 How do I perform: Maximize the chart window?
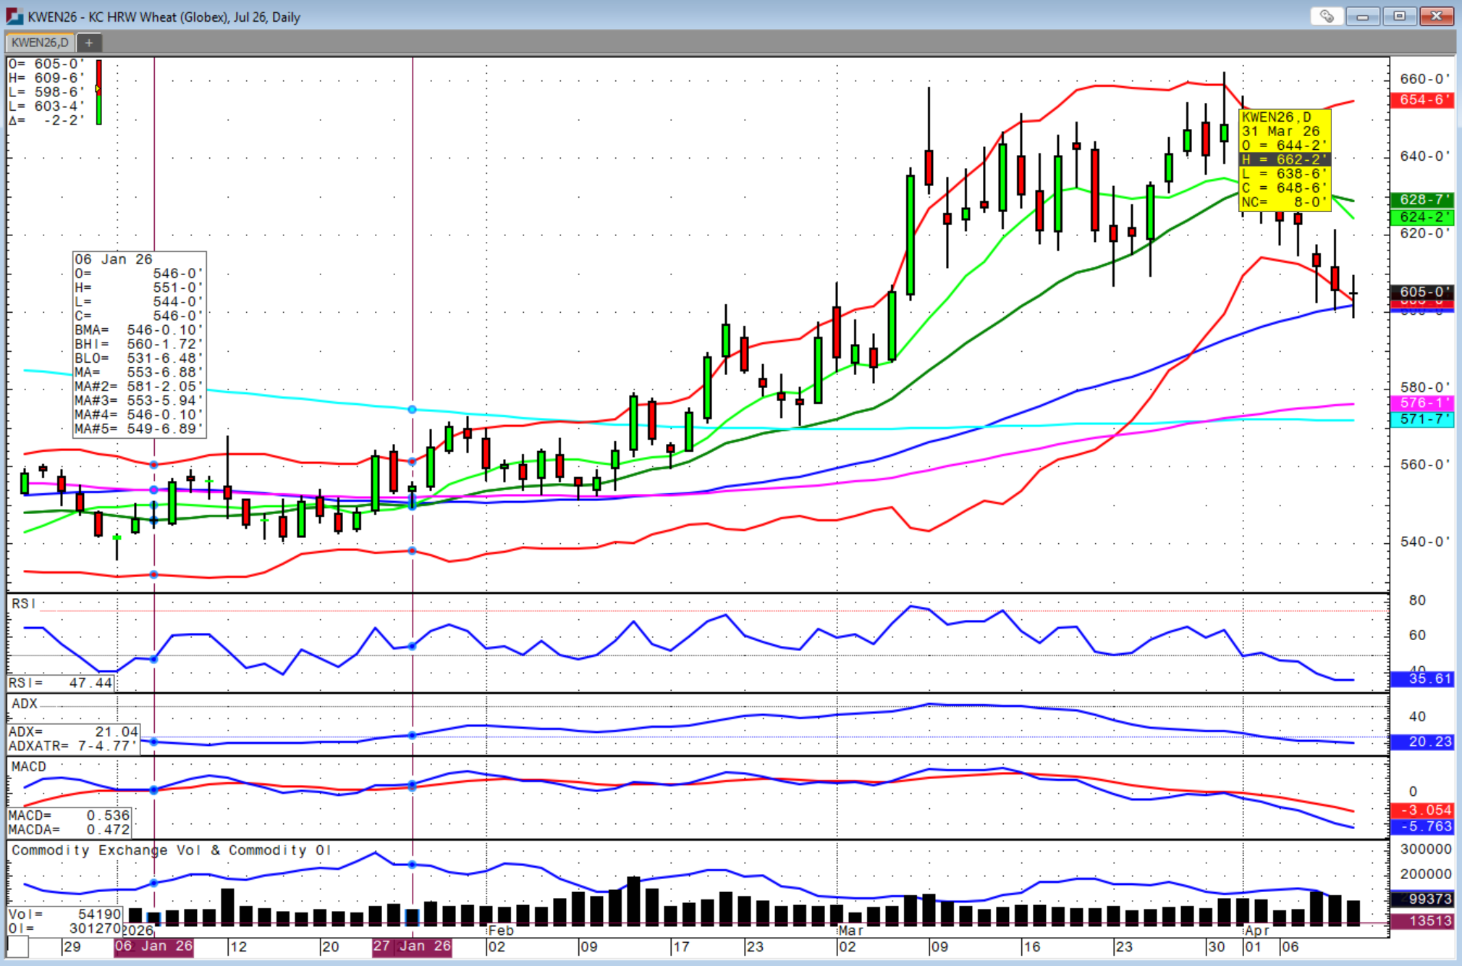click(1400, 16)
